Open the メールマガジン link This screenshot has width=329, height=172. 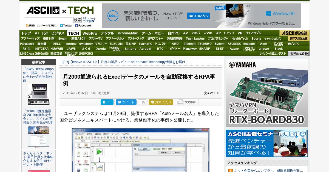pos(47,25)
